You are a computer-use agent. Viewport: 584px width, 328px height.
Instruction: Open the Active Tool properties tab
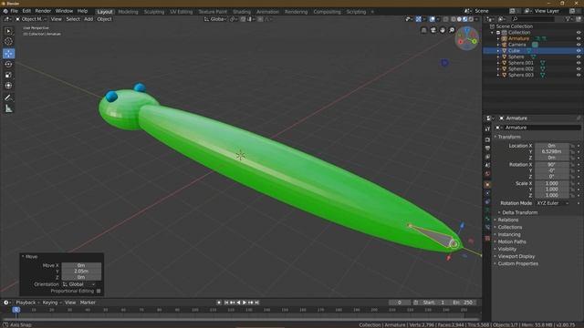[x=487, y=129]
